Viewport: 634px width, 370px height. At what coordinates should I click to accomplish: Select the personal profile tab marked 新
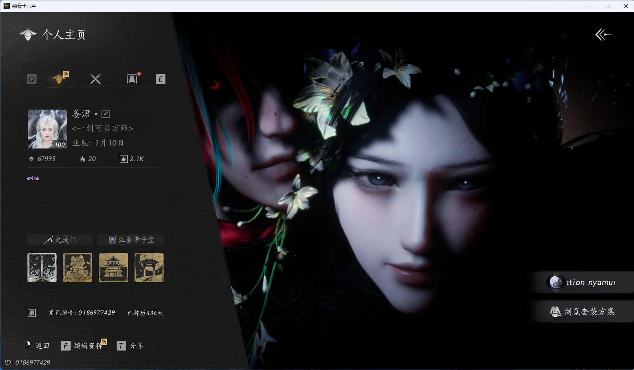[59, 79]
